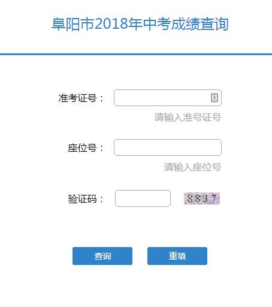Focus the 座位号 text input
This screenshot has height=307, width=272.
pyautogui.click(x=168, y=148)
